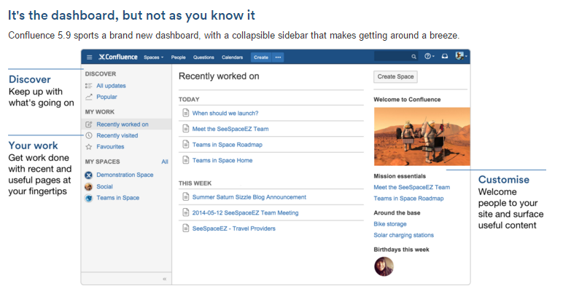Click the Create Space button
563x294 pixels.
coord(395,76)
